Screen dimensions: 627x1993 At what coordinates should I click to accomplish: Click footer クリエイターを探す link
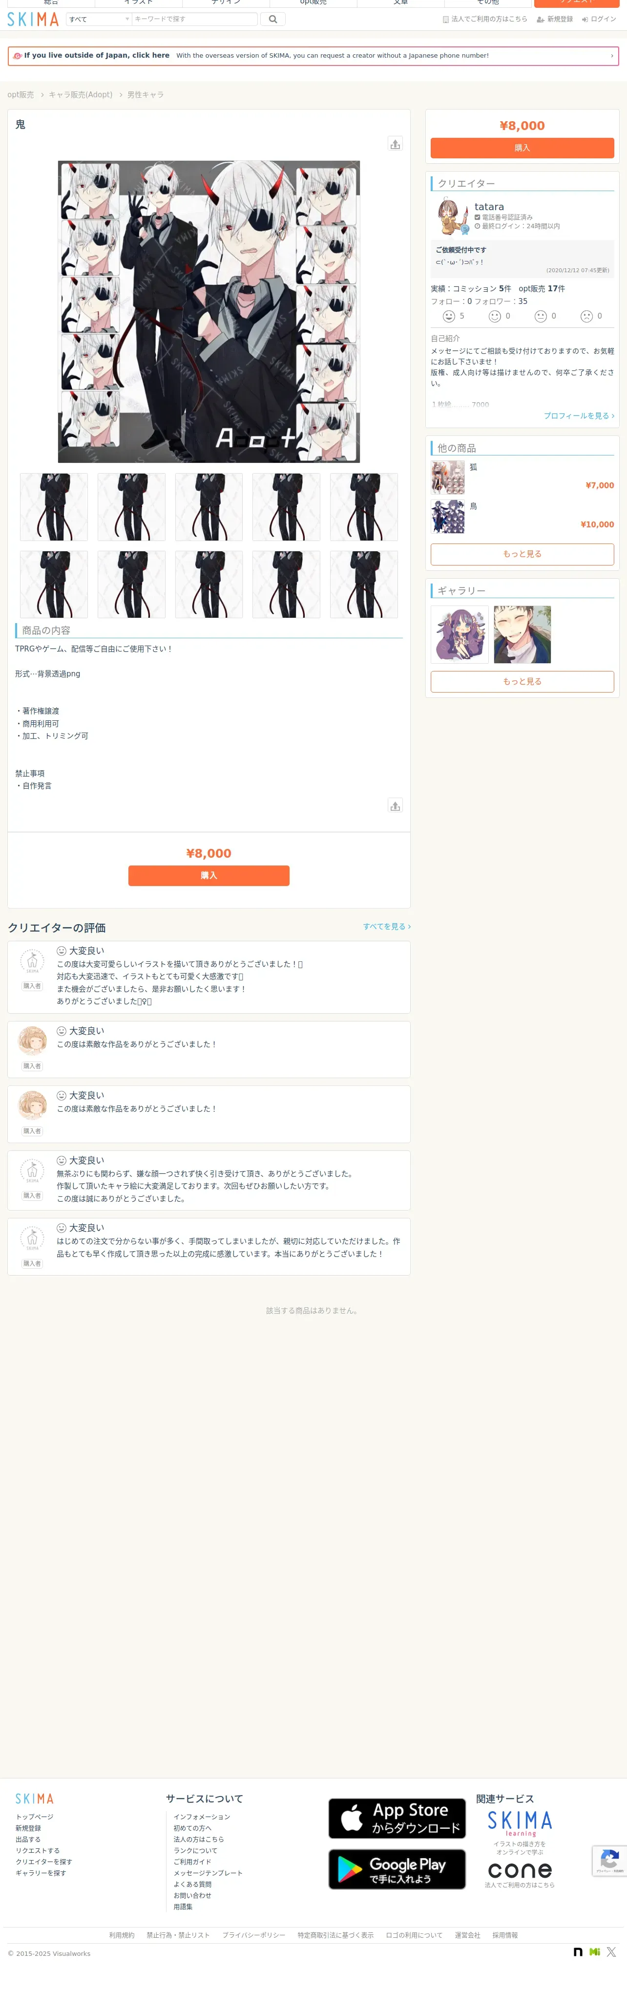(x=44, y=1862)
